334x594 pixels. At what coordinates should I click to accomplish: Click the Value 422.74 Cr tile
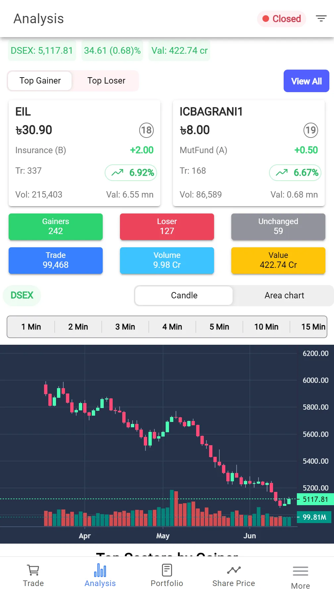click(278, 260)
